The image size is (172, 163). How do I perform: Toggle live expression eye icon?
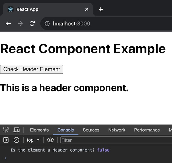click(50, 140)
